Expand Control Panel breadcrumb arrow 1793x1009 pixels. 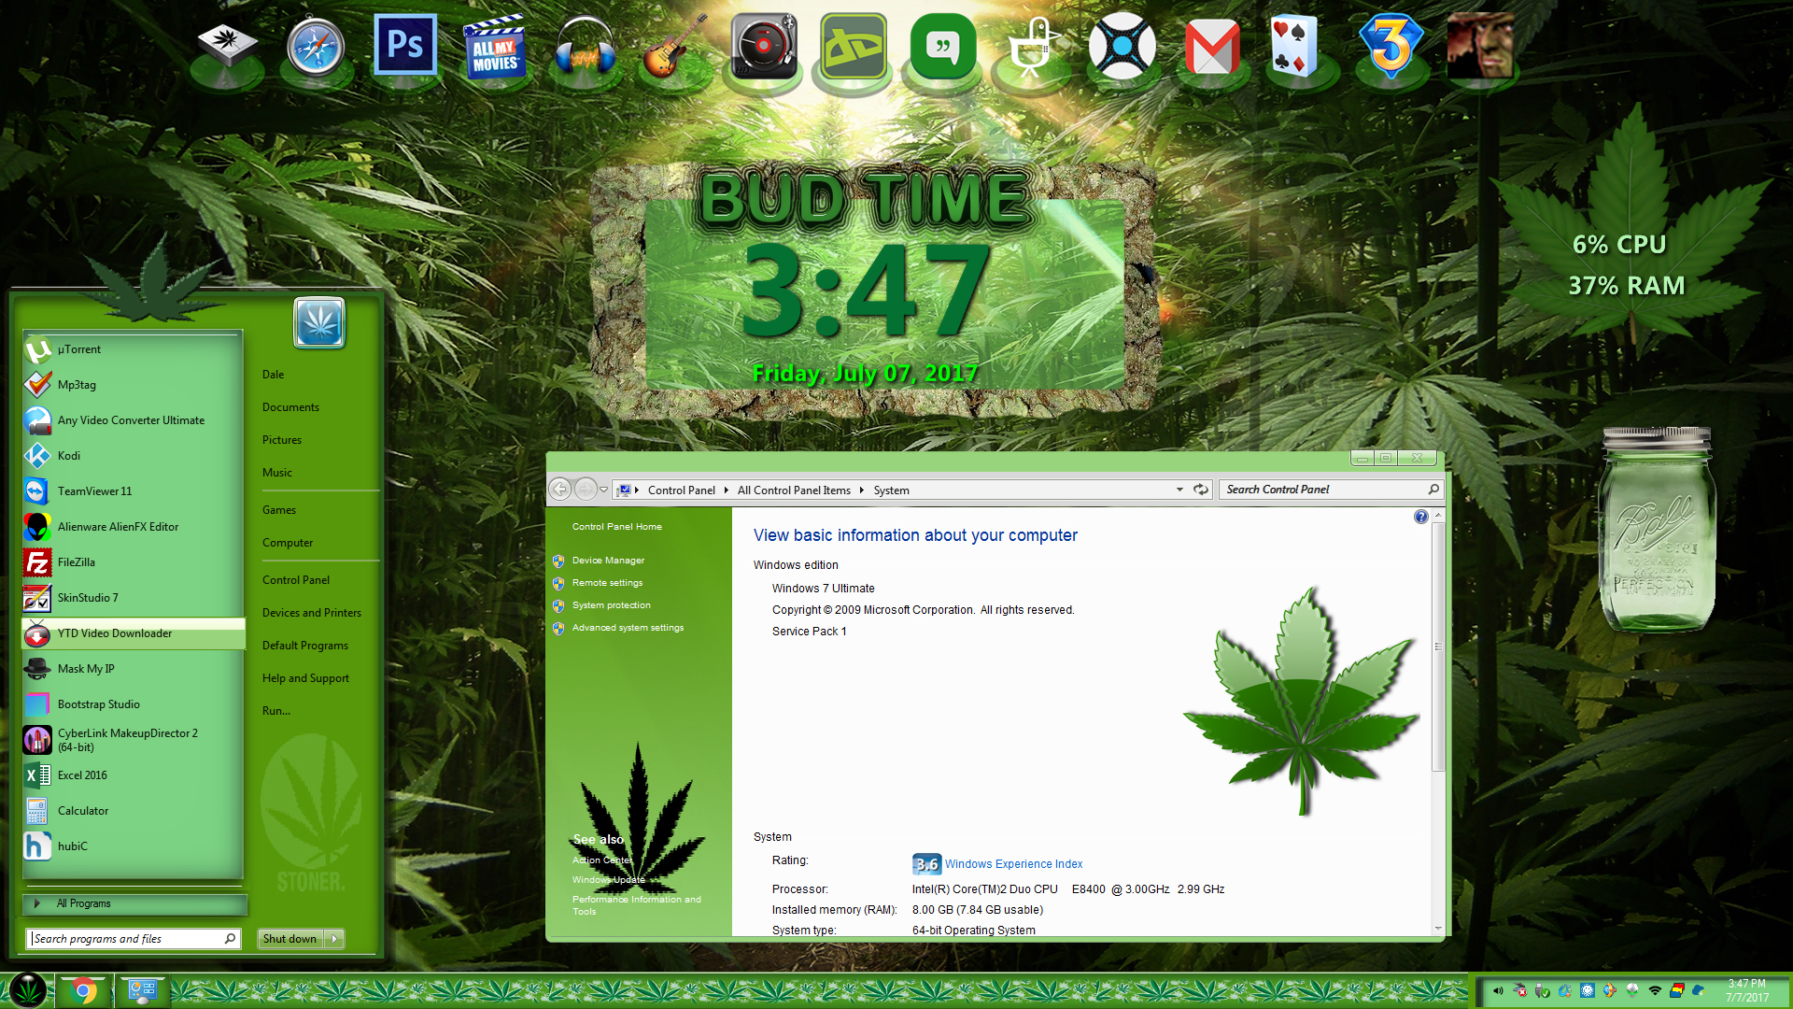pos(726,490)
